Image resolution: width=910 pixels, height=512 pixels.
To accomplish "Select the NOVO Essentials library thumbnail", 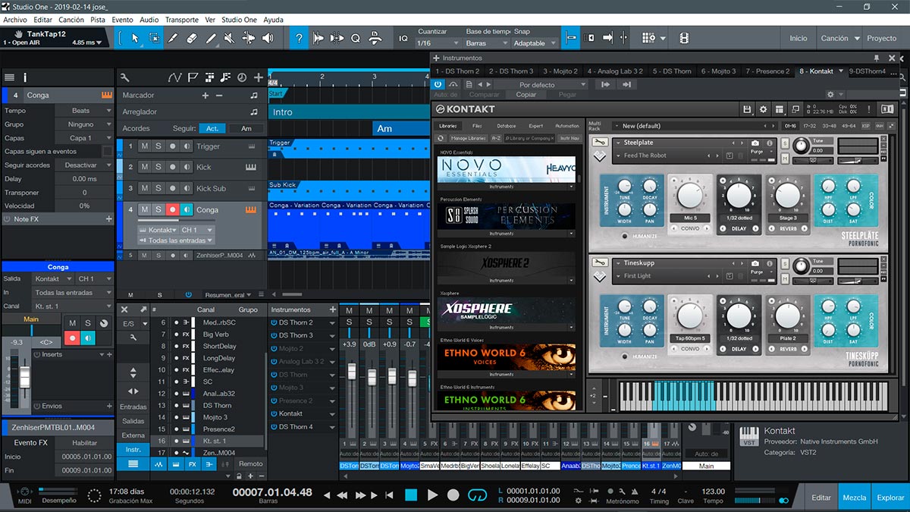I will (x=507, y=168).
